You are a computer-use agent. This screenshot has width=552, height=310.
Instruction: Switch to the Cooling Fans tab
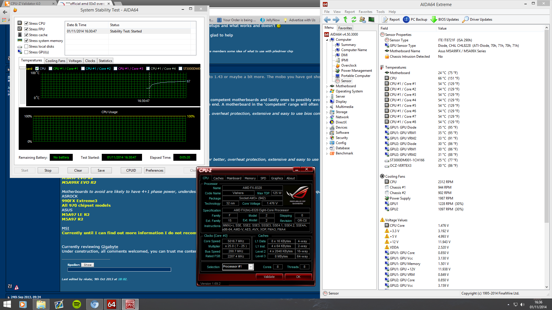point(55,61)
